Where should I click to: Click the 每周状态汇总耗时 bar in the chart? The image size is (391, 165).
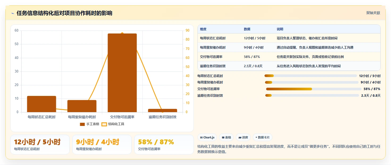(41, 104)
